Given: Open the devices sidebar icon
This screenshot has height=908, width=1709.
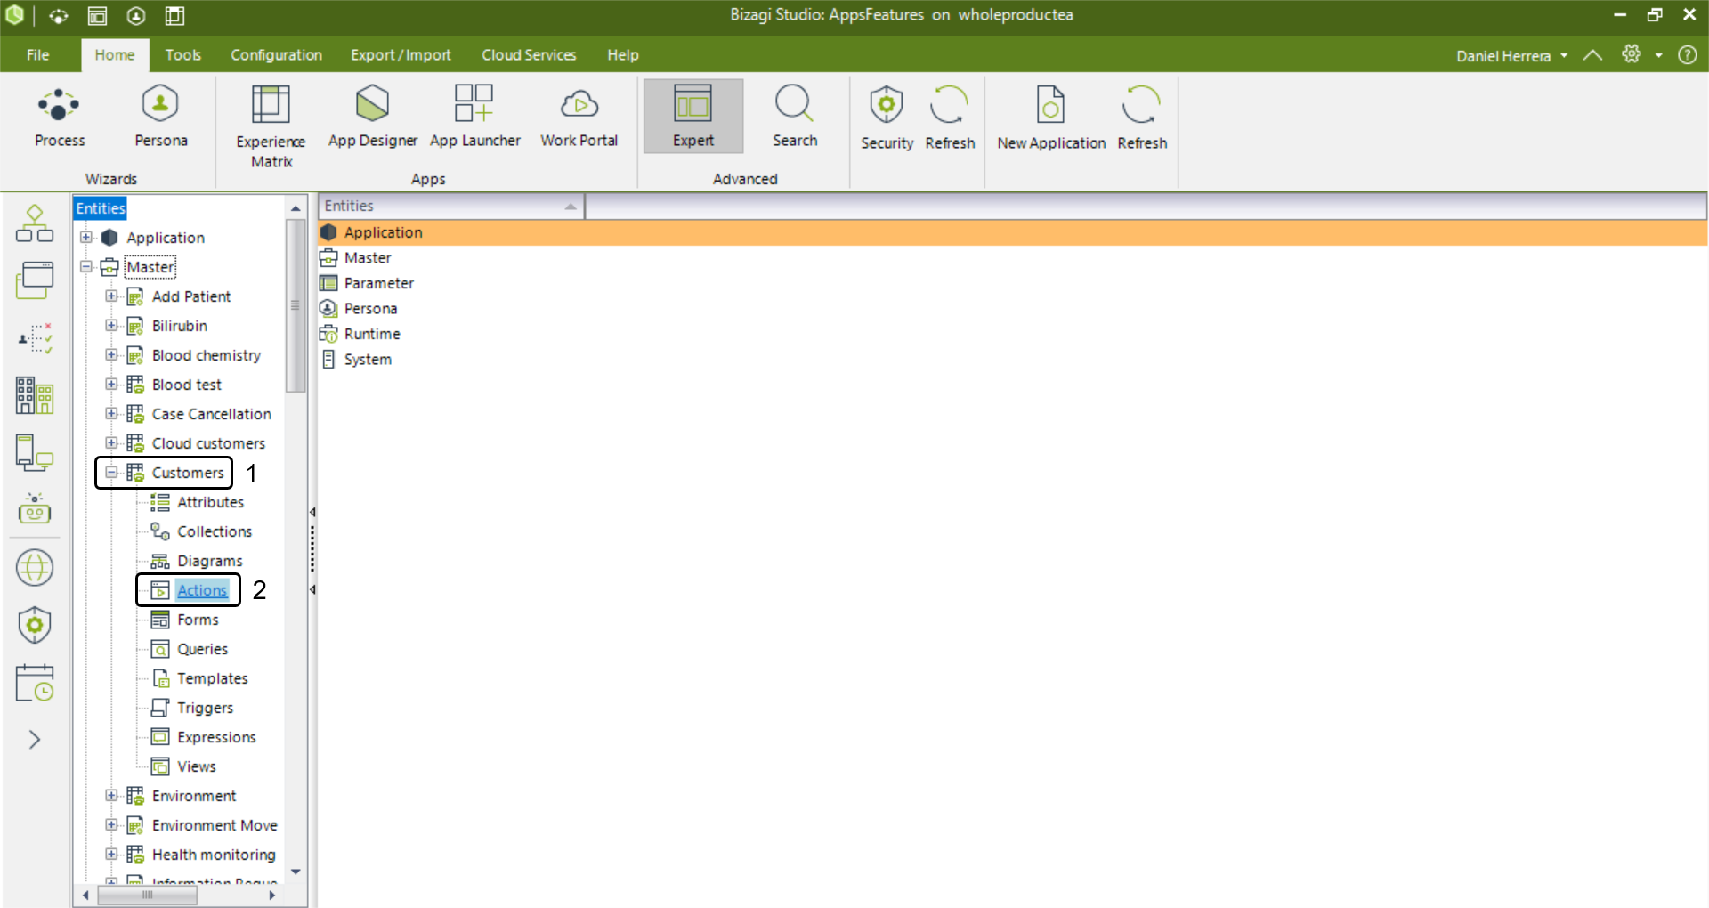Looking at the screenshot, I should pyautogui.click(x=35, y=452).
